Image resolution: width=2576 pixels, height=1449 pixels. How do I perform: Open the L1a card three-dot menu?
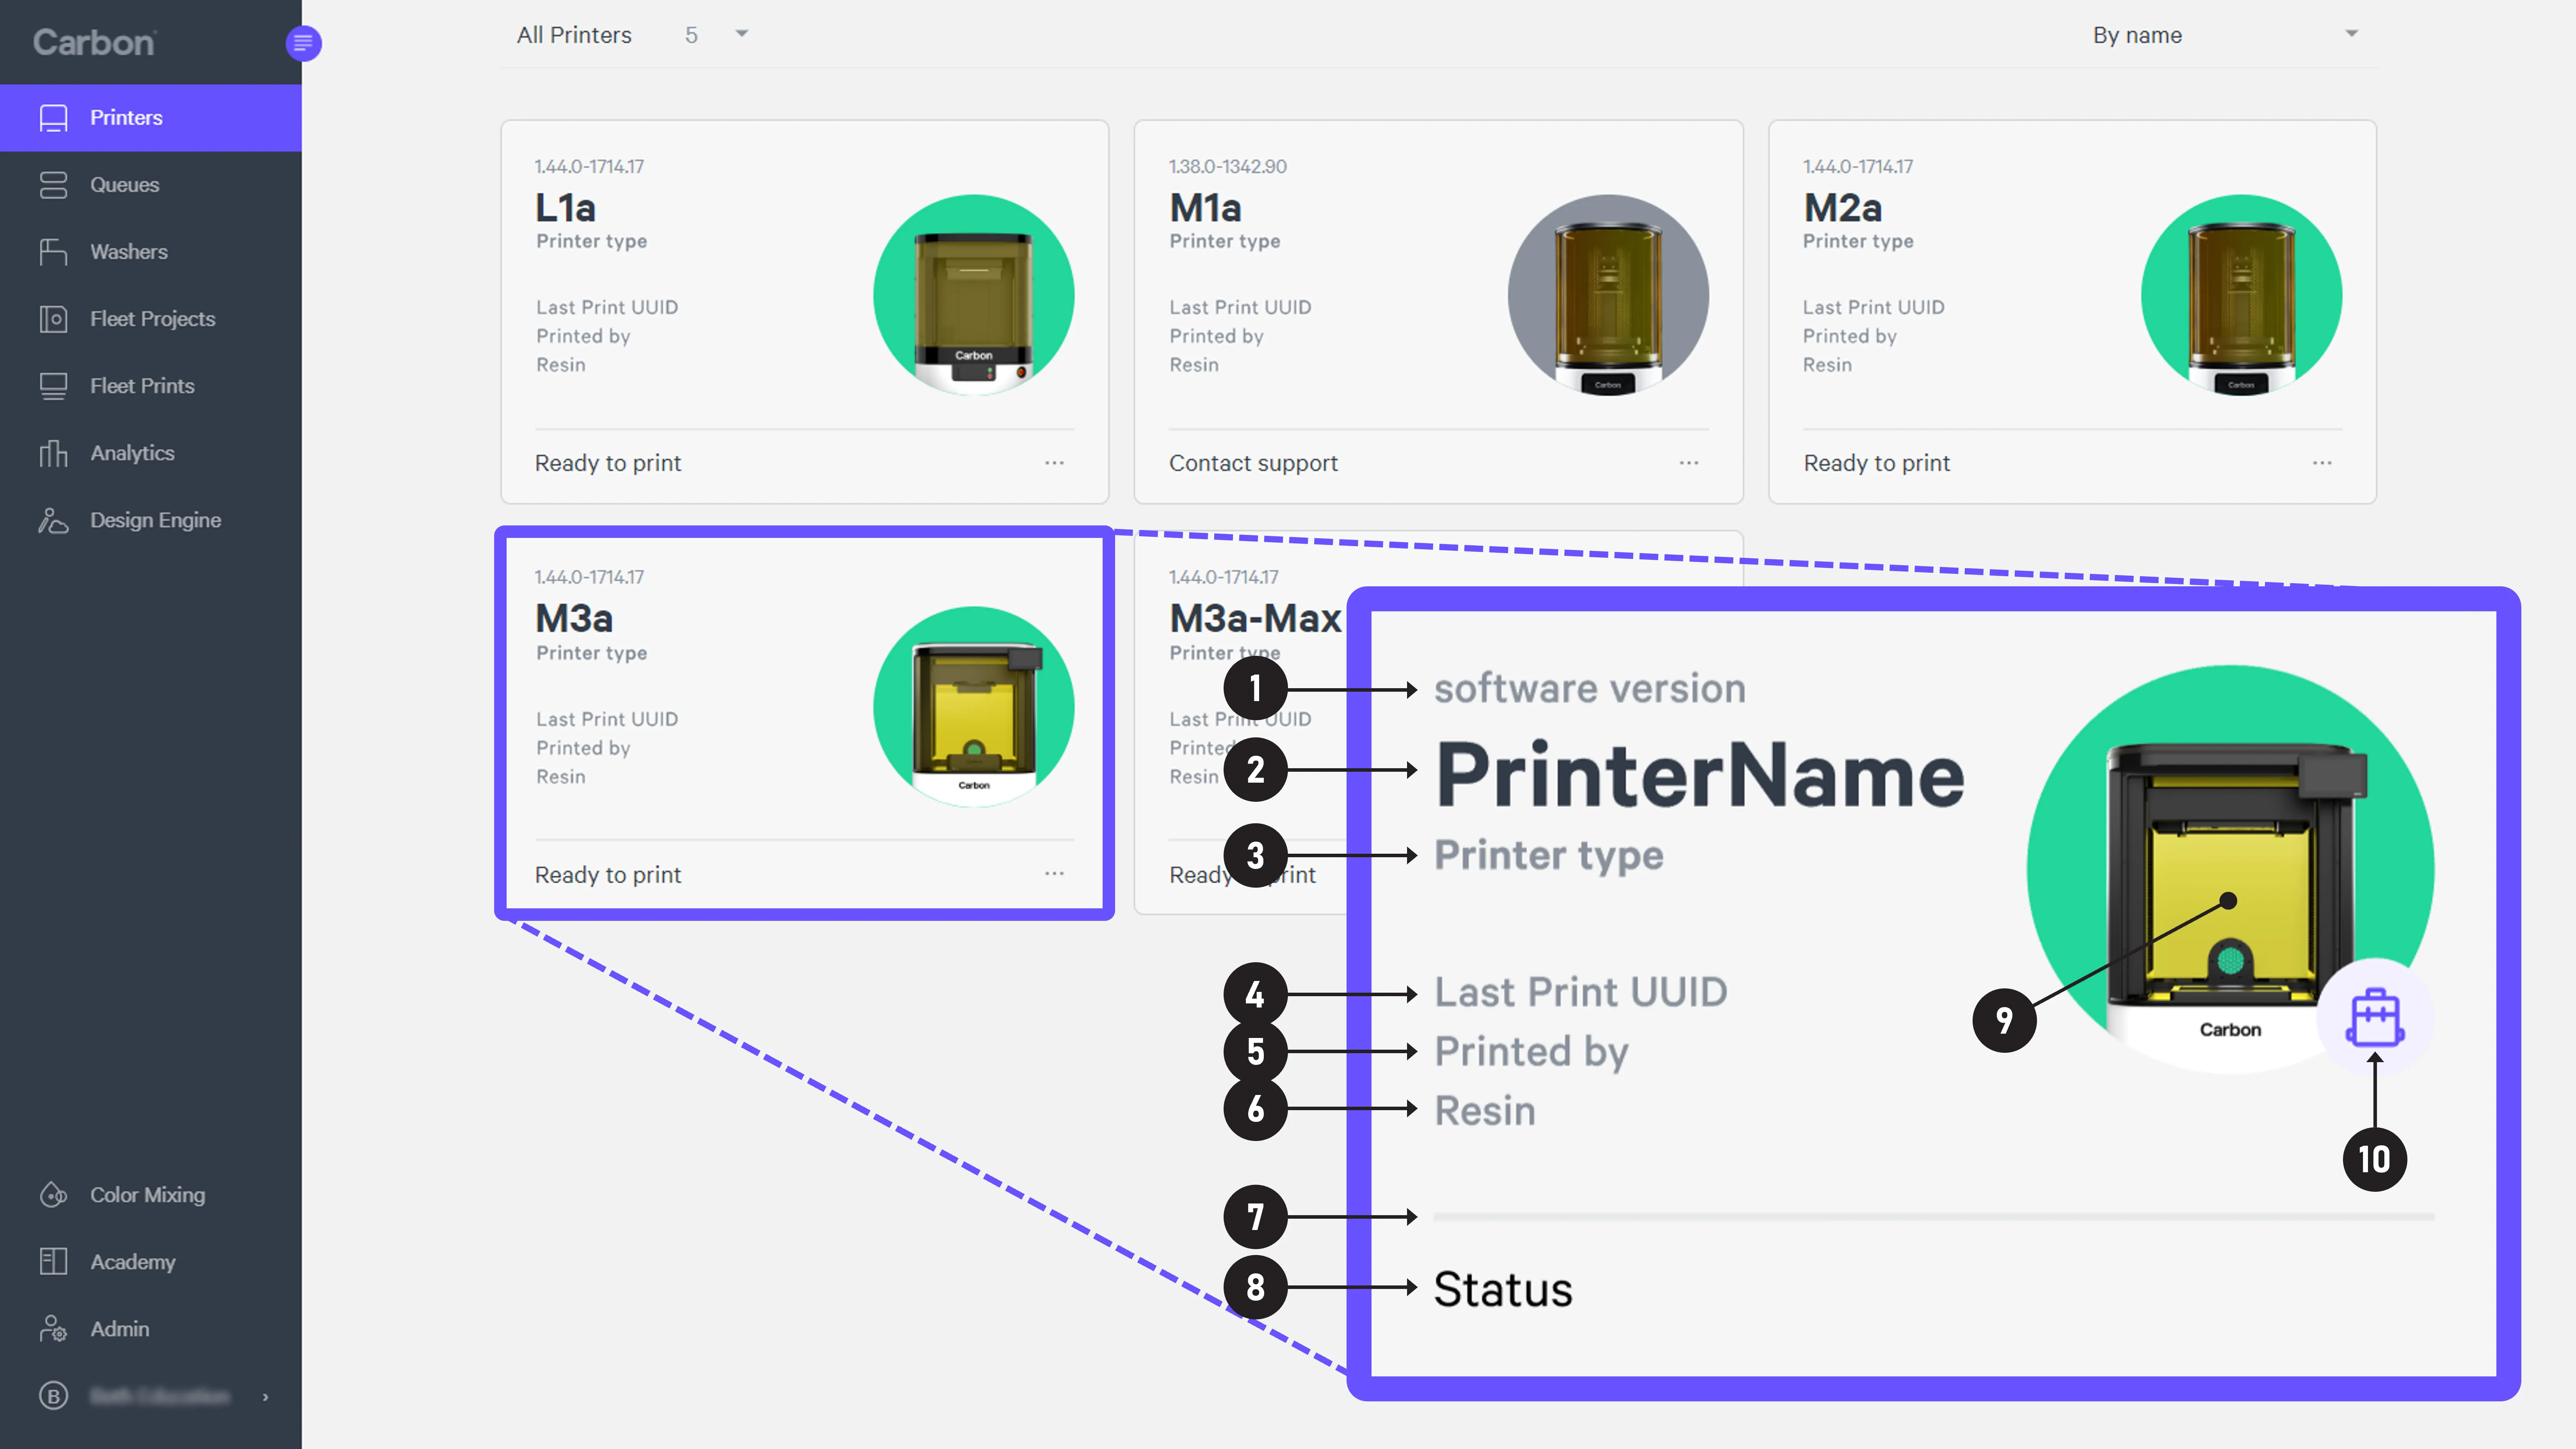[x=1054, y=463]
